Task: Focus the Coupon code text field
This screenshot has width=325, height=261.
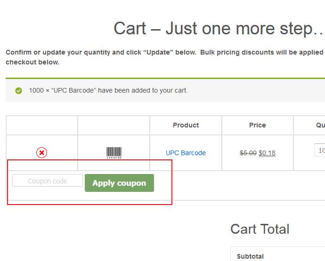Action: pos(48,181)
